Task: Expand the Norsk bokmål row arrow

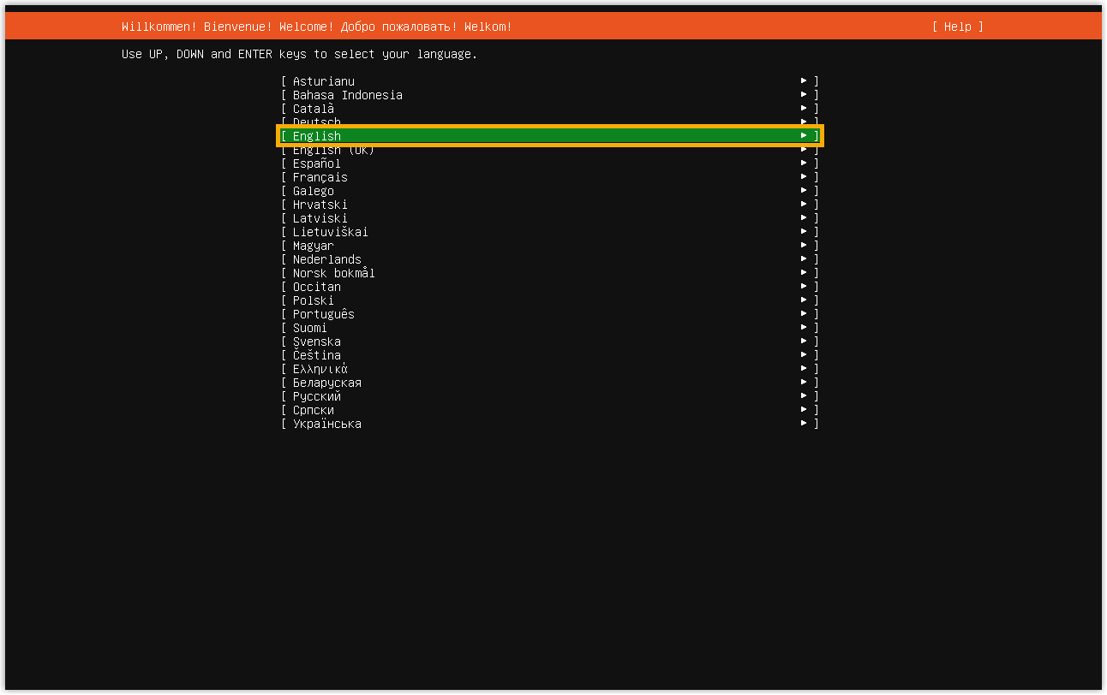Action: click(804, 273)
